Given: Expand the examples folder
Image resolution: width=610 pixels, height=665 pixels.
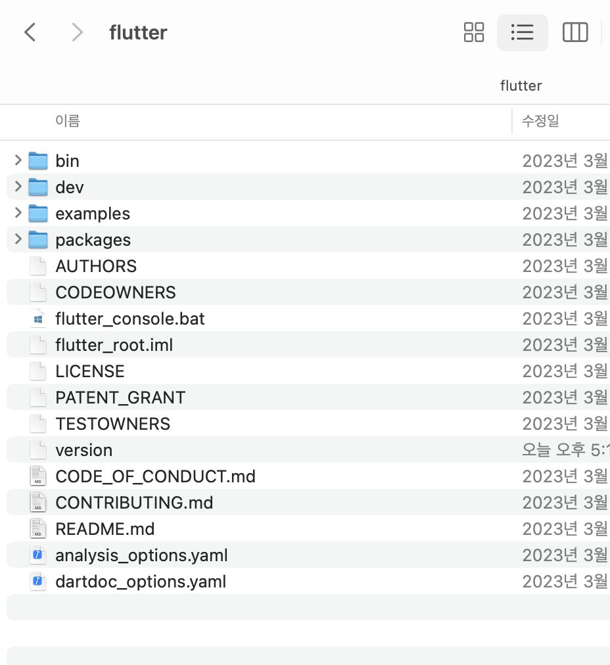Looking at the screenshot, I should point(18,213).
